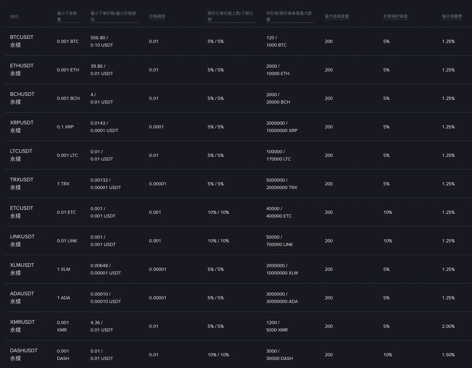Select the BTCUSDT 永续 contract name
The width and height of the screenshot is (472, 368).
click(22, 41)
